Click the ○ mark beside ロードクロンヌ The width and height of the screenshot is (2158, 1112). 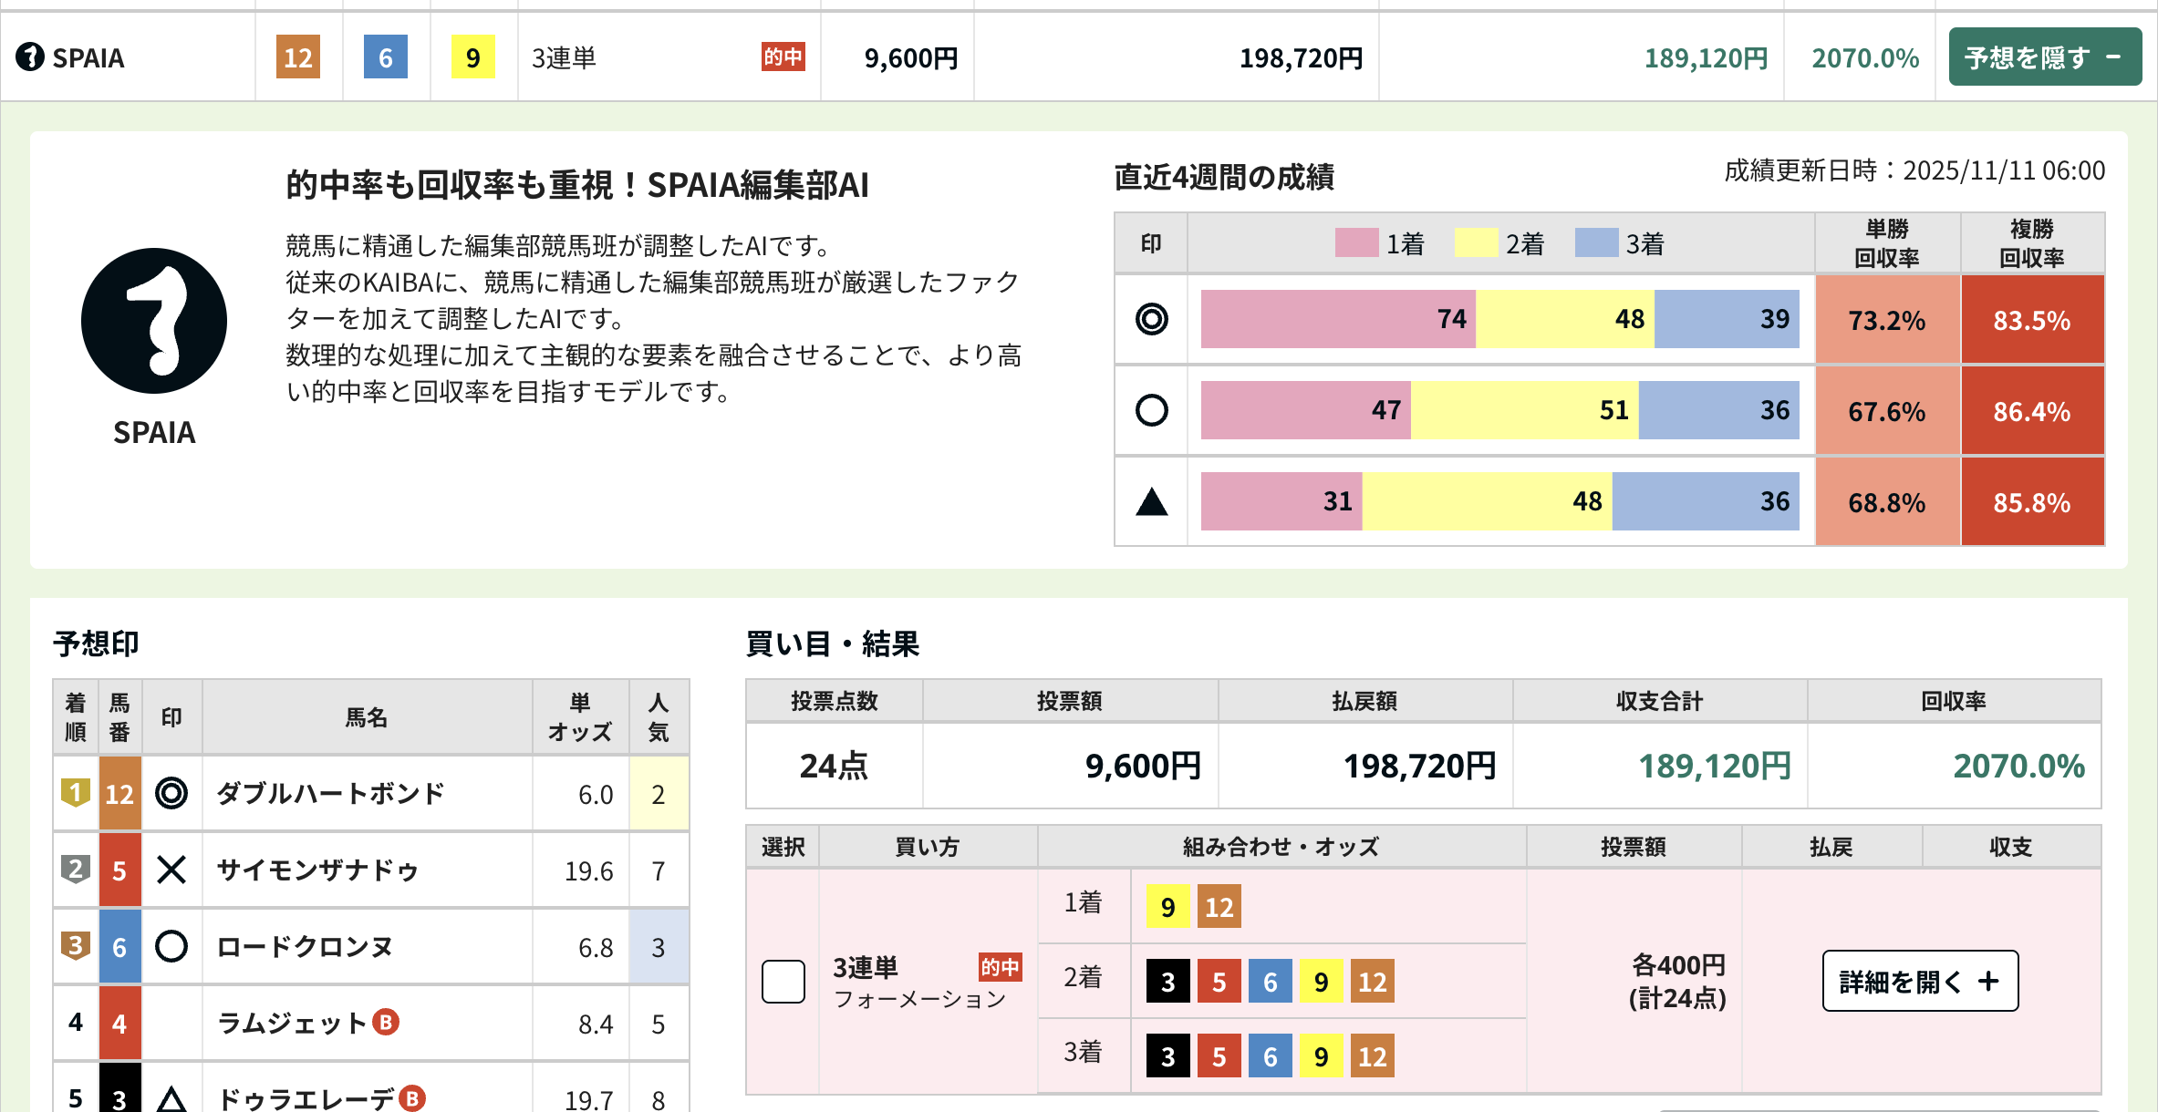171,946
